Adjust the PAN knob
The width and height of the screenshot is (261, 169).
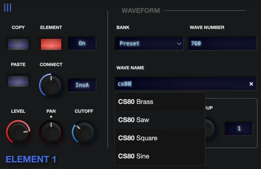(x=51, y=132)
